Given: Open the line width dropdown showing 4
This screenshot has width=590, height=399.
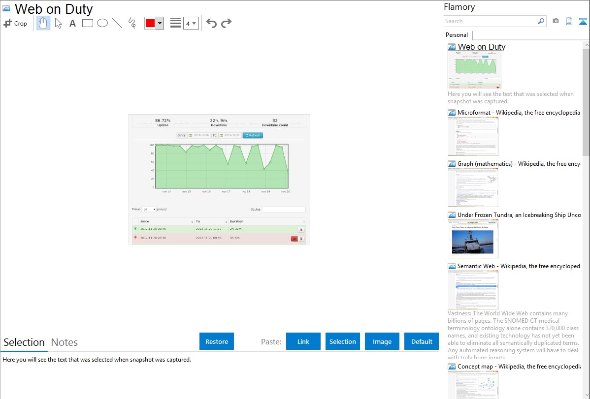Looking at the screenshot, I should point(191,23).
